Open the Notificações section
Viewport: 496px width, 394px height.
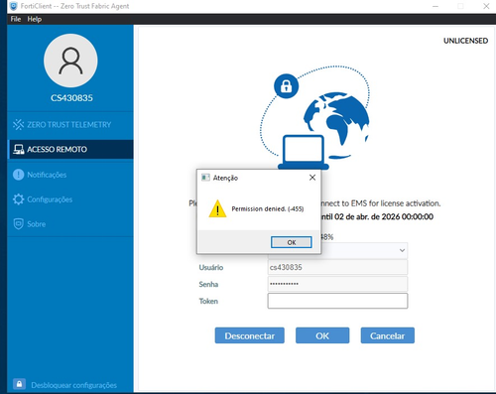tap(70, 175)
